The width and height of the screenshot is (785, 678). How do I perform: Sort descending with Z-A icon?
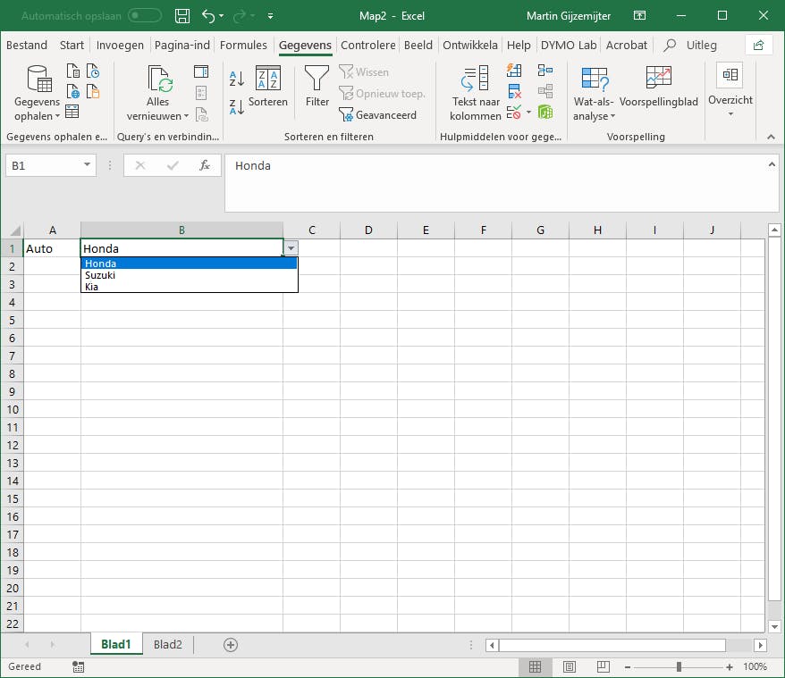[x=236, y=106]
